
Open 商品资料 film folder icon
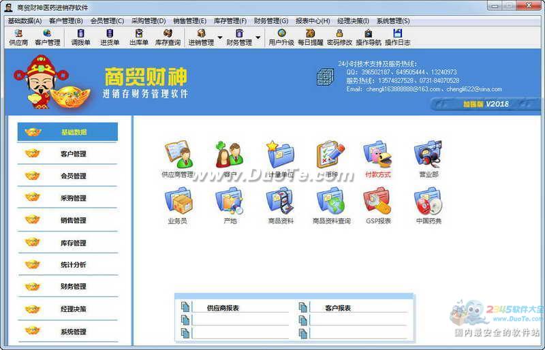point(281,206)
